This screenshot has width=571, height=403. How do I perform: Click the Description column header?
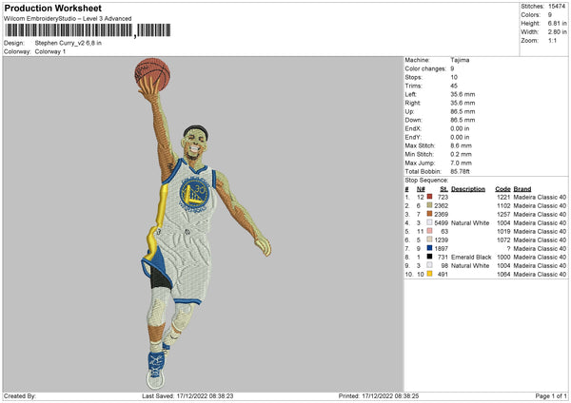click(x=468, y=188)
